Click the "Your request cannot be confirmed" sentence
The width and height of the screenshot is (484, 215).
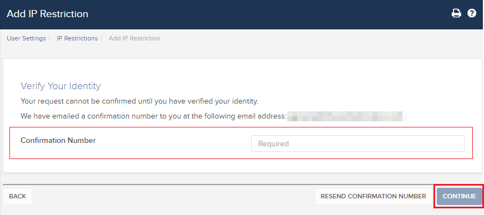[x=139, y=101]
